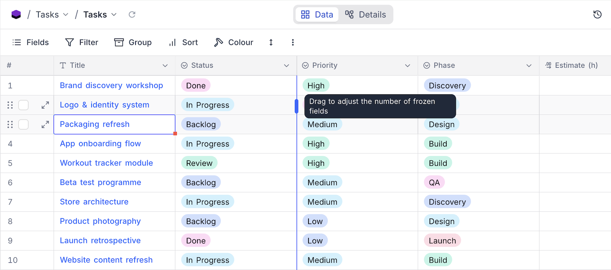The width and height of the screenshot is (611, 270).
Task: Click the Title column text type icon
Action: click(x=63, y=65)
